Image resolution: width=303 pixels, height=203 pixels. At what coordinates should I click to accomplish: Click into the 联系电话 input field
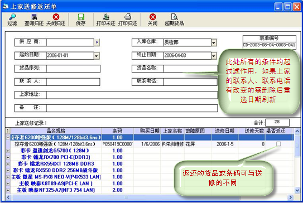(x=190, y=82)
